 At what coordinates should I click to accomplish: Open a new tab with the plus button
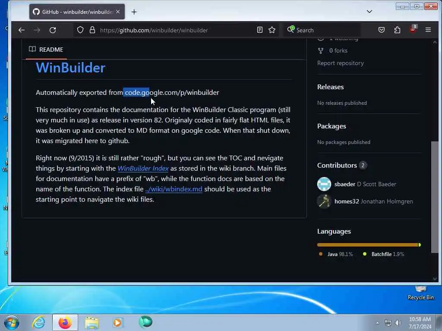(134, 12)
